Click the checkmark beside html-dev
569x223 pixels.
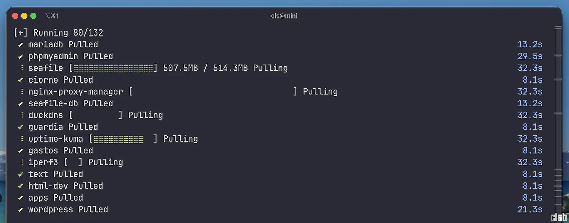[x=21, y=186]
